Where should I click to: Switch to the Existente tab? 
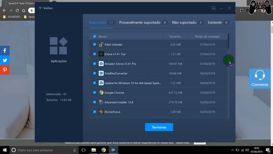pos(218,23)
